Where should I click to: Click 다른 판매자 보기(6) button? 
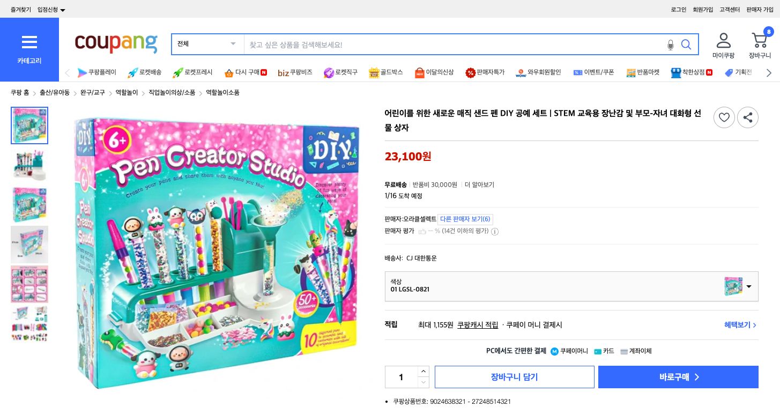coord(465,219)
